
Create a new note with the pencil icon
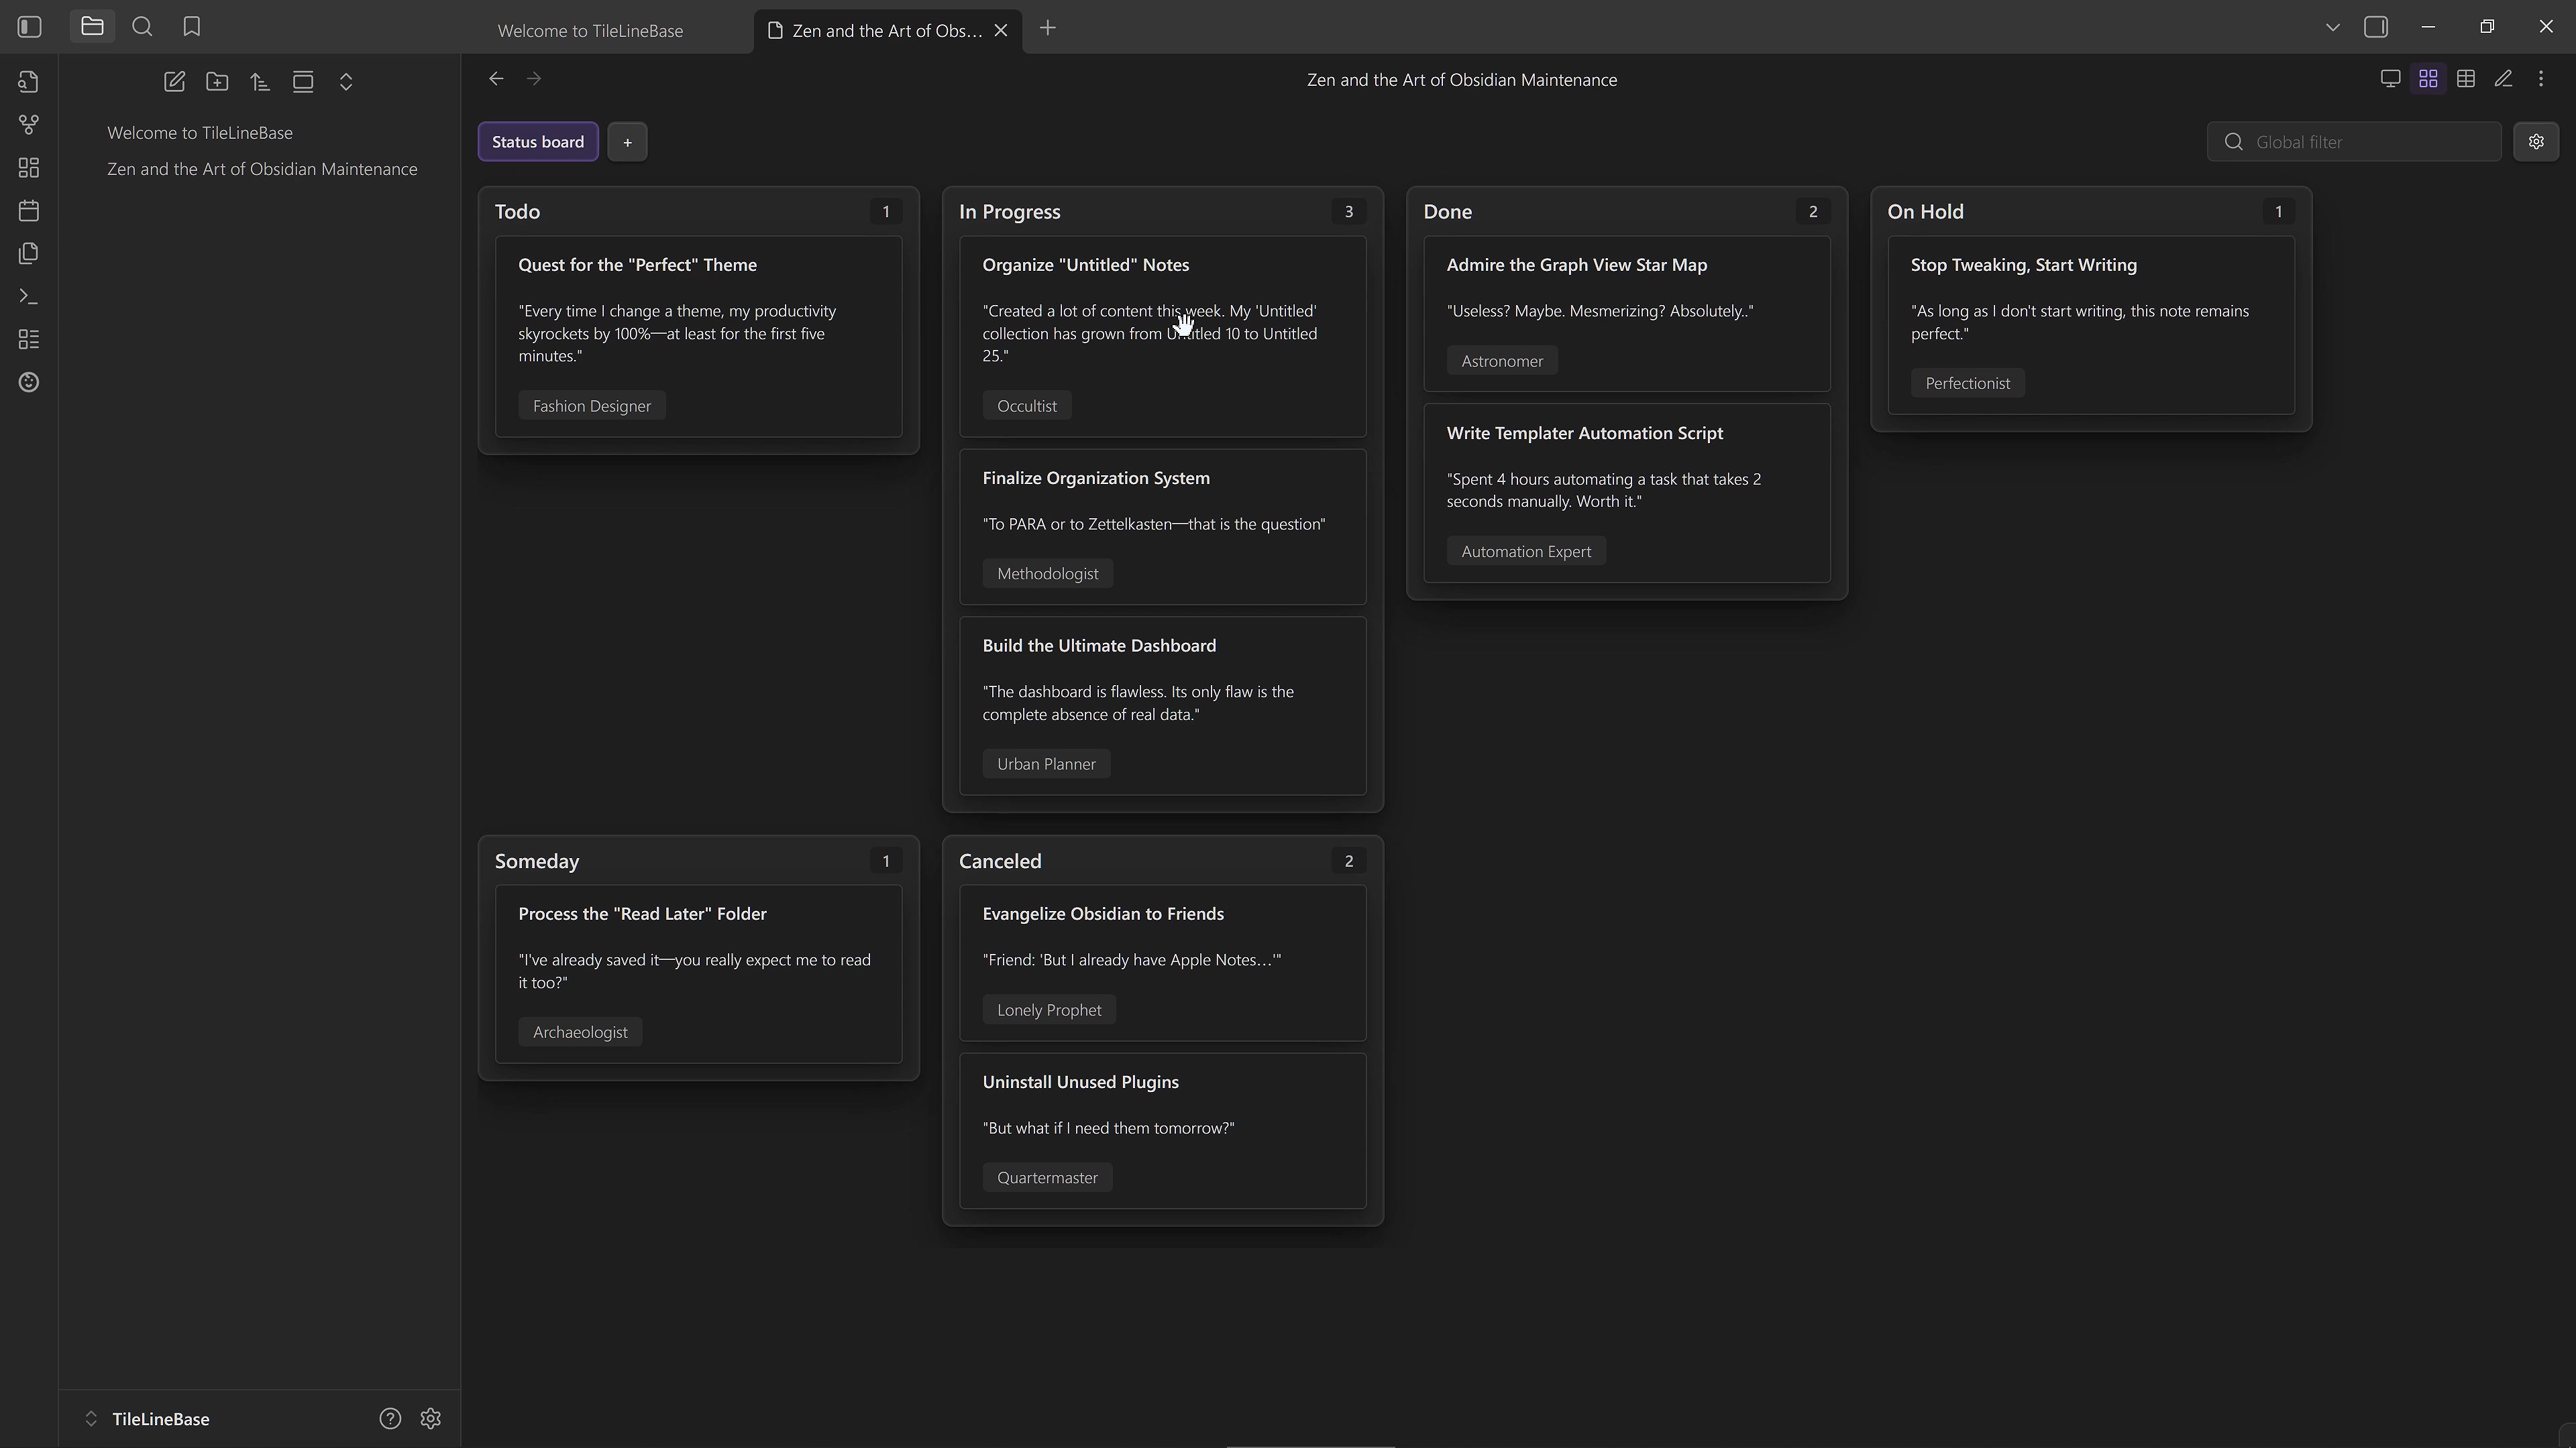174,82
